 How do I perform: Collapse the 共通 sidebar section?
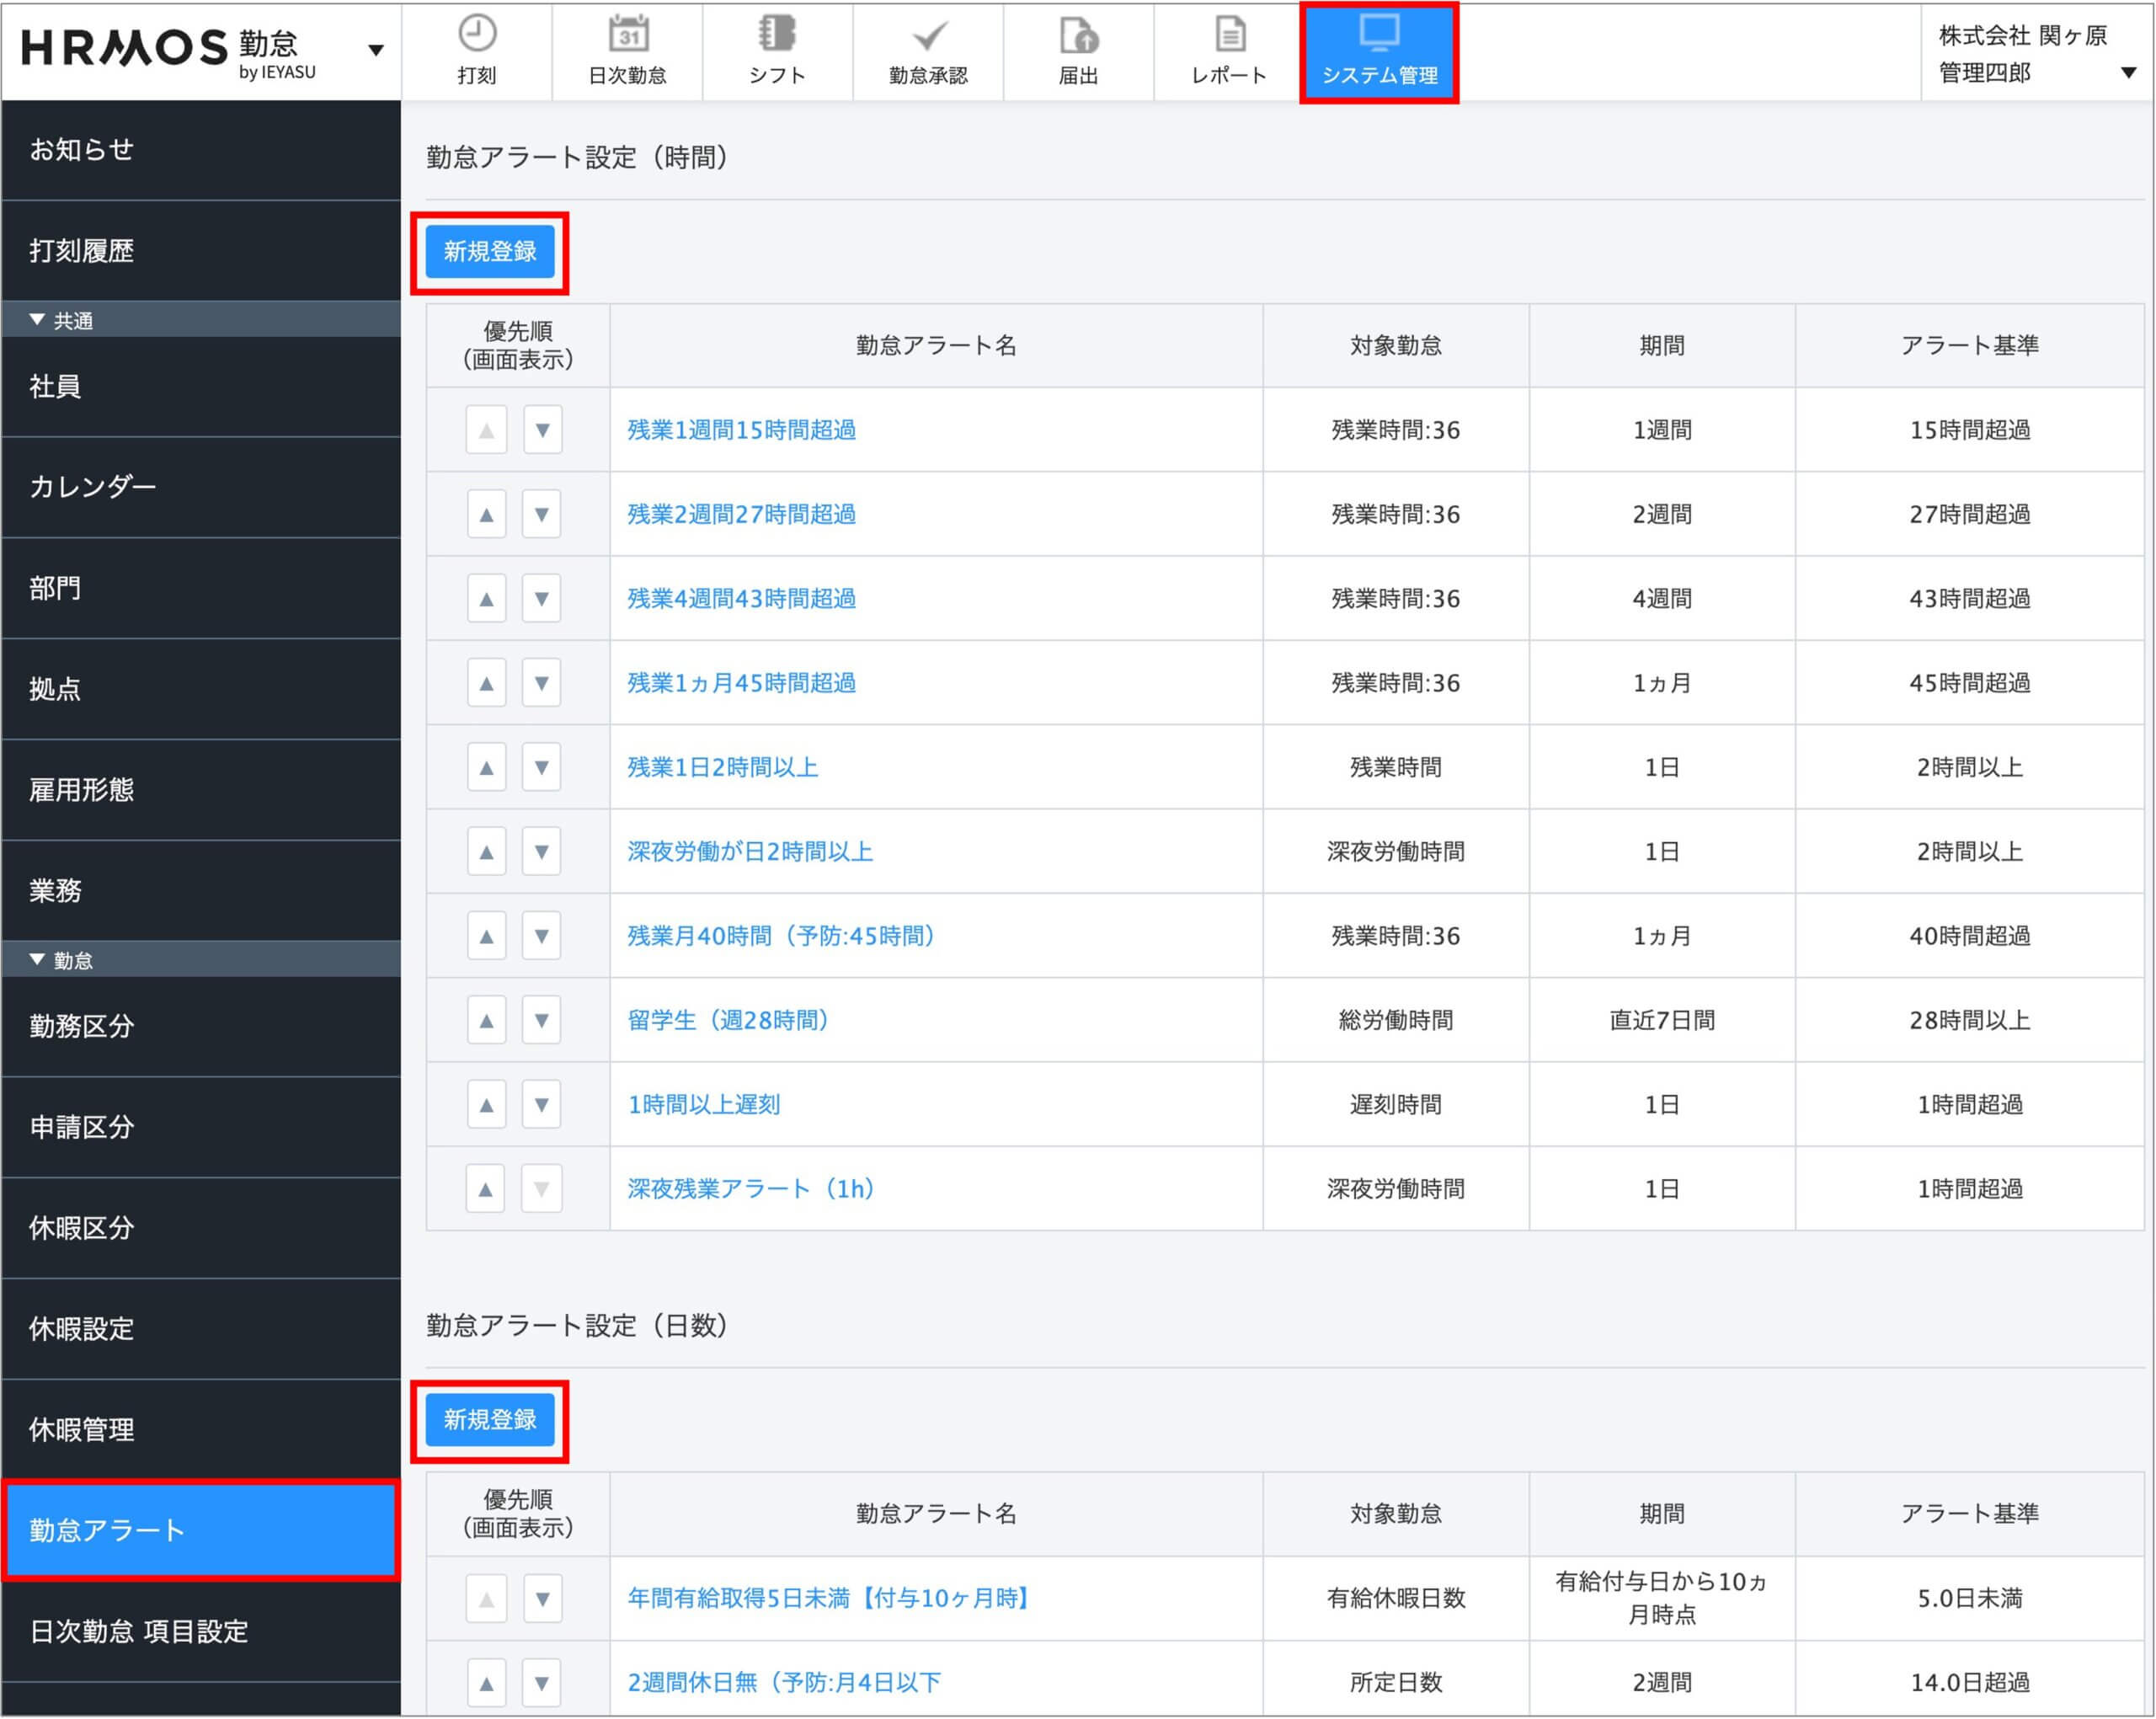[x=38, y=320]
